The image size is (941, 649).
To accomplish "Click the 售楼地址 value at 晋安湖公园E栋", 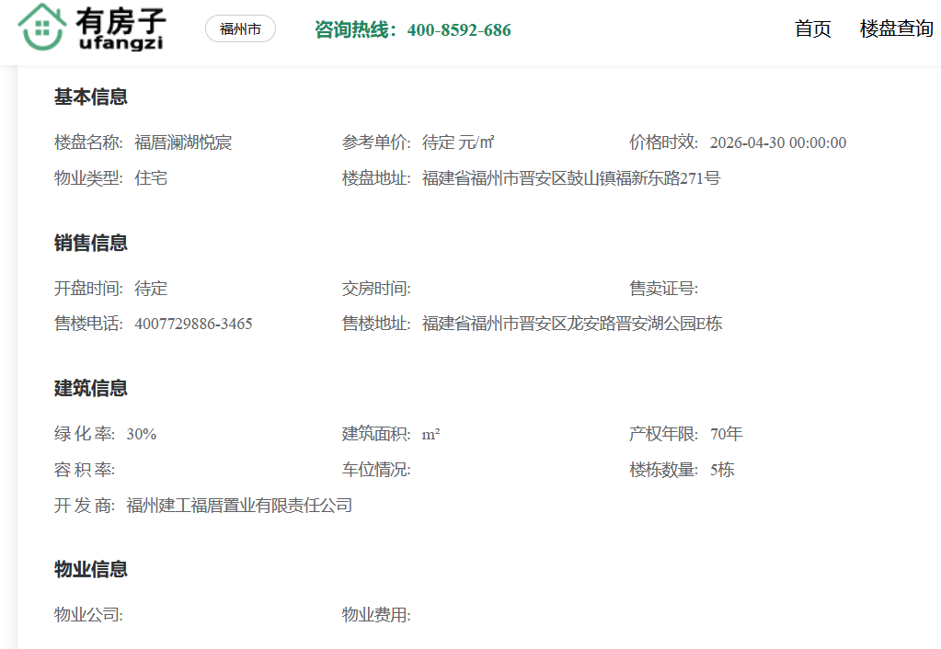I will tap(572, 324).
